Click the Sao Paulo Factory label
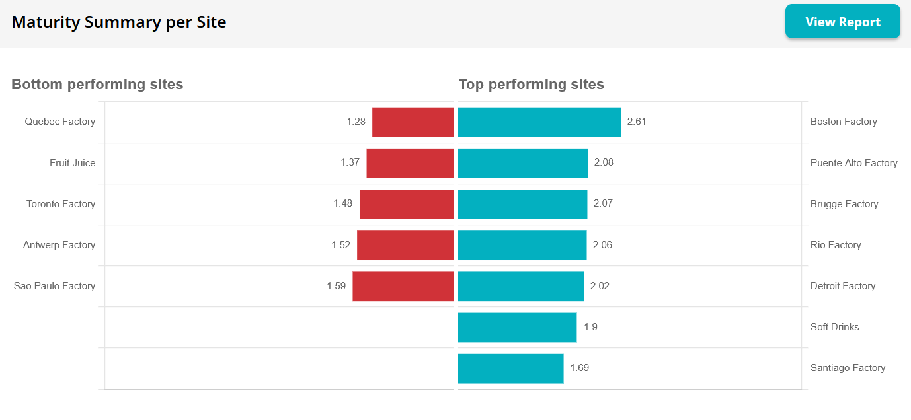 [x=55, y=286]
